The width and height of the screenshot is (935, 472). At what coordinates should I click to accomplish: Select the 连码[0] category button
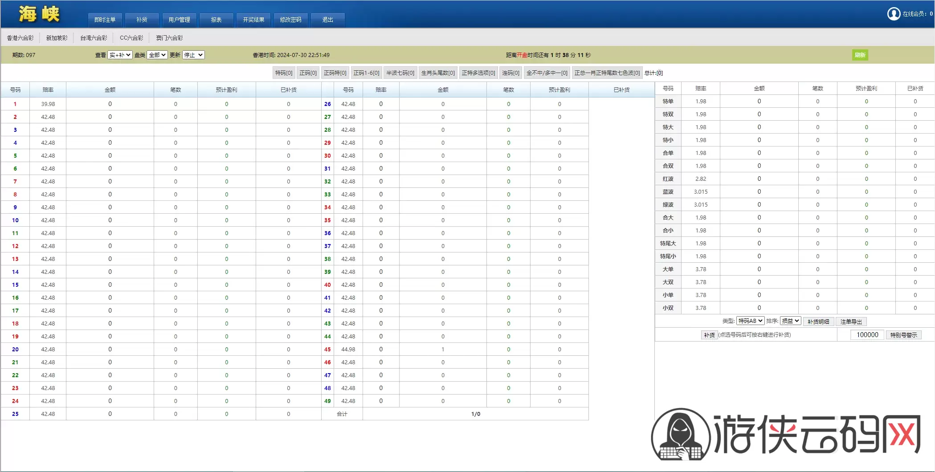tap(510, 73)
